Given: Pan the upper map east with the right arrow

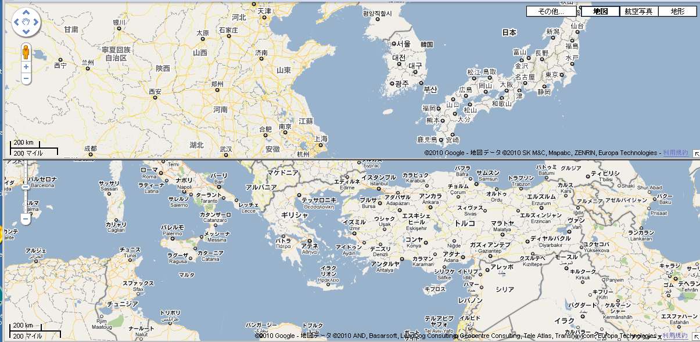Looking at the screenshot, I should (x=35, y=23).
